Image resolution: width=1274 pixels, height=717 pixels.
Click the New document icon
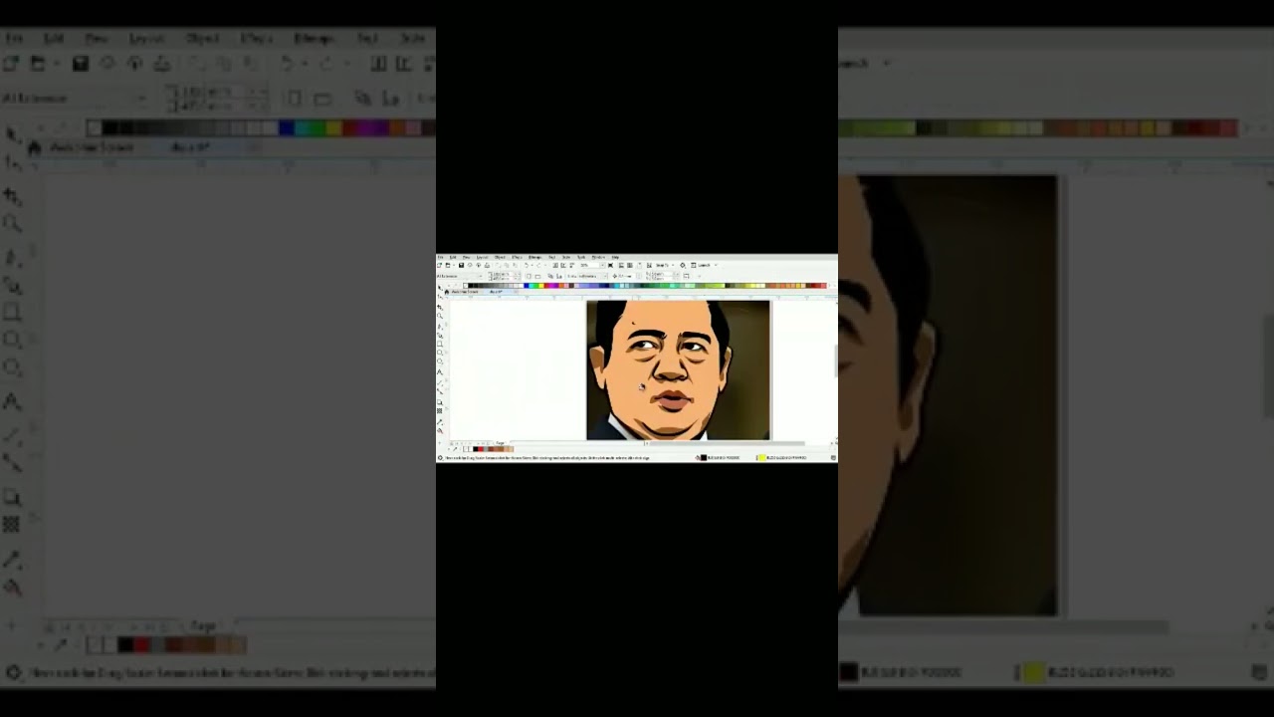point(439,265)
